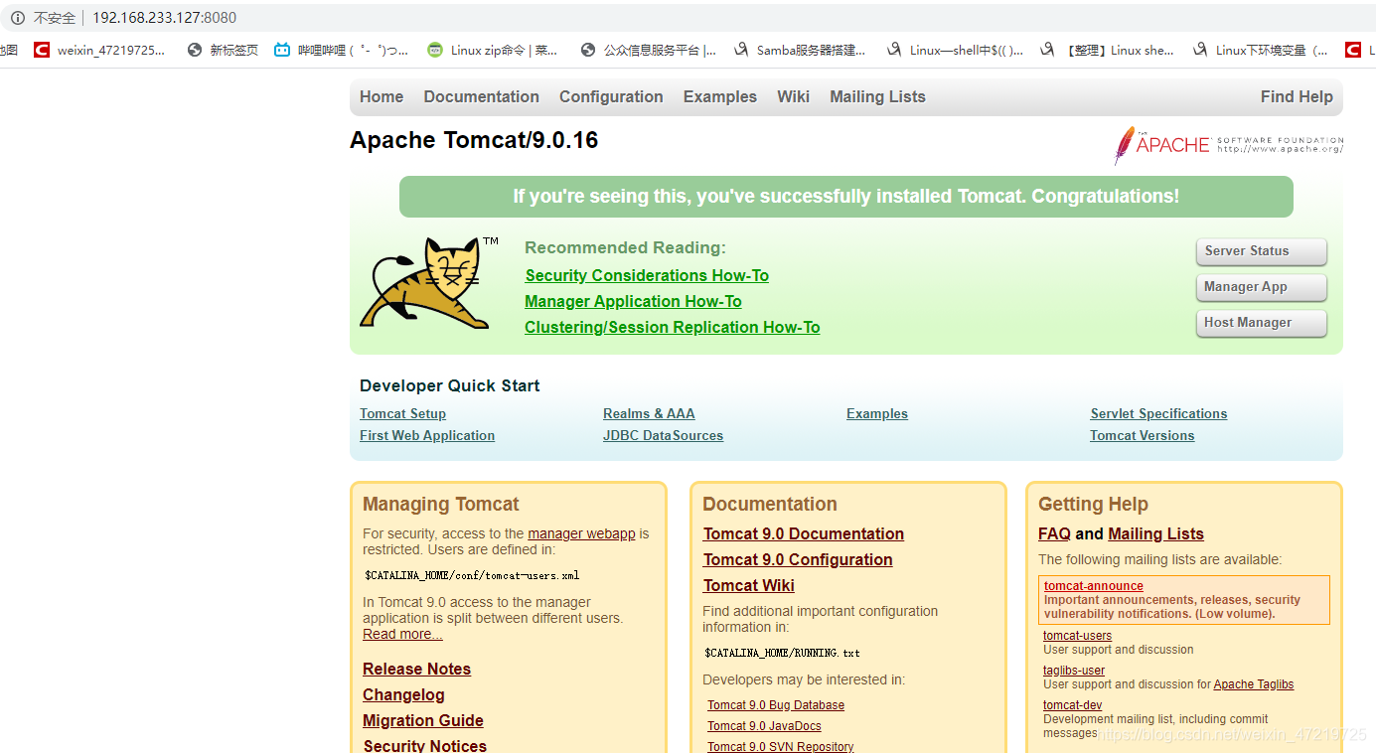Open Examples in navigation bar
The image size is (1376, 753).
(719, 96)
